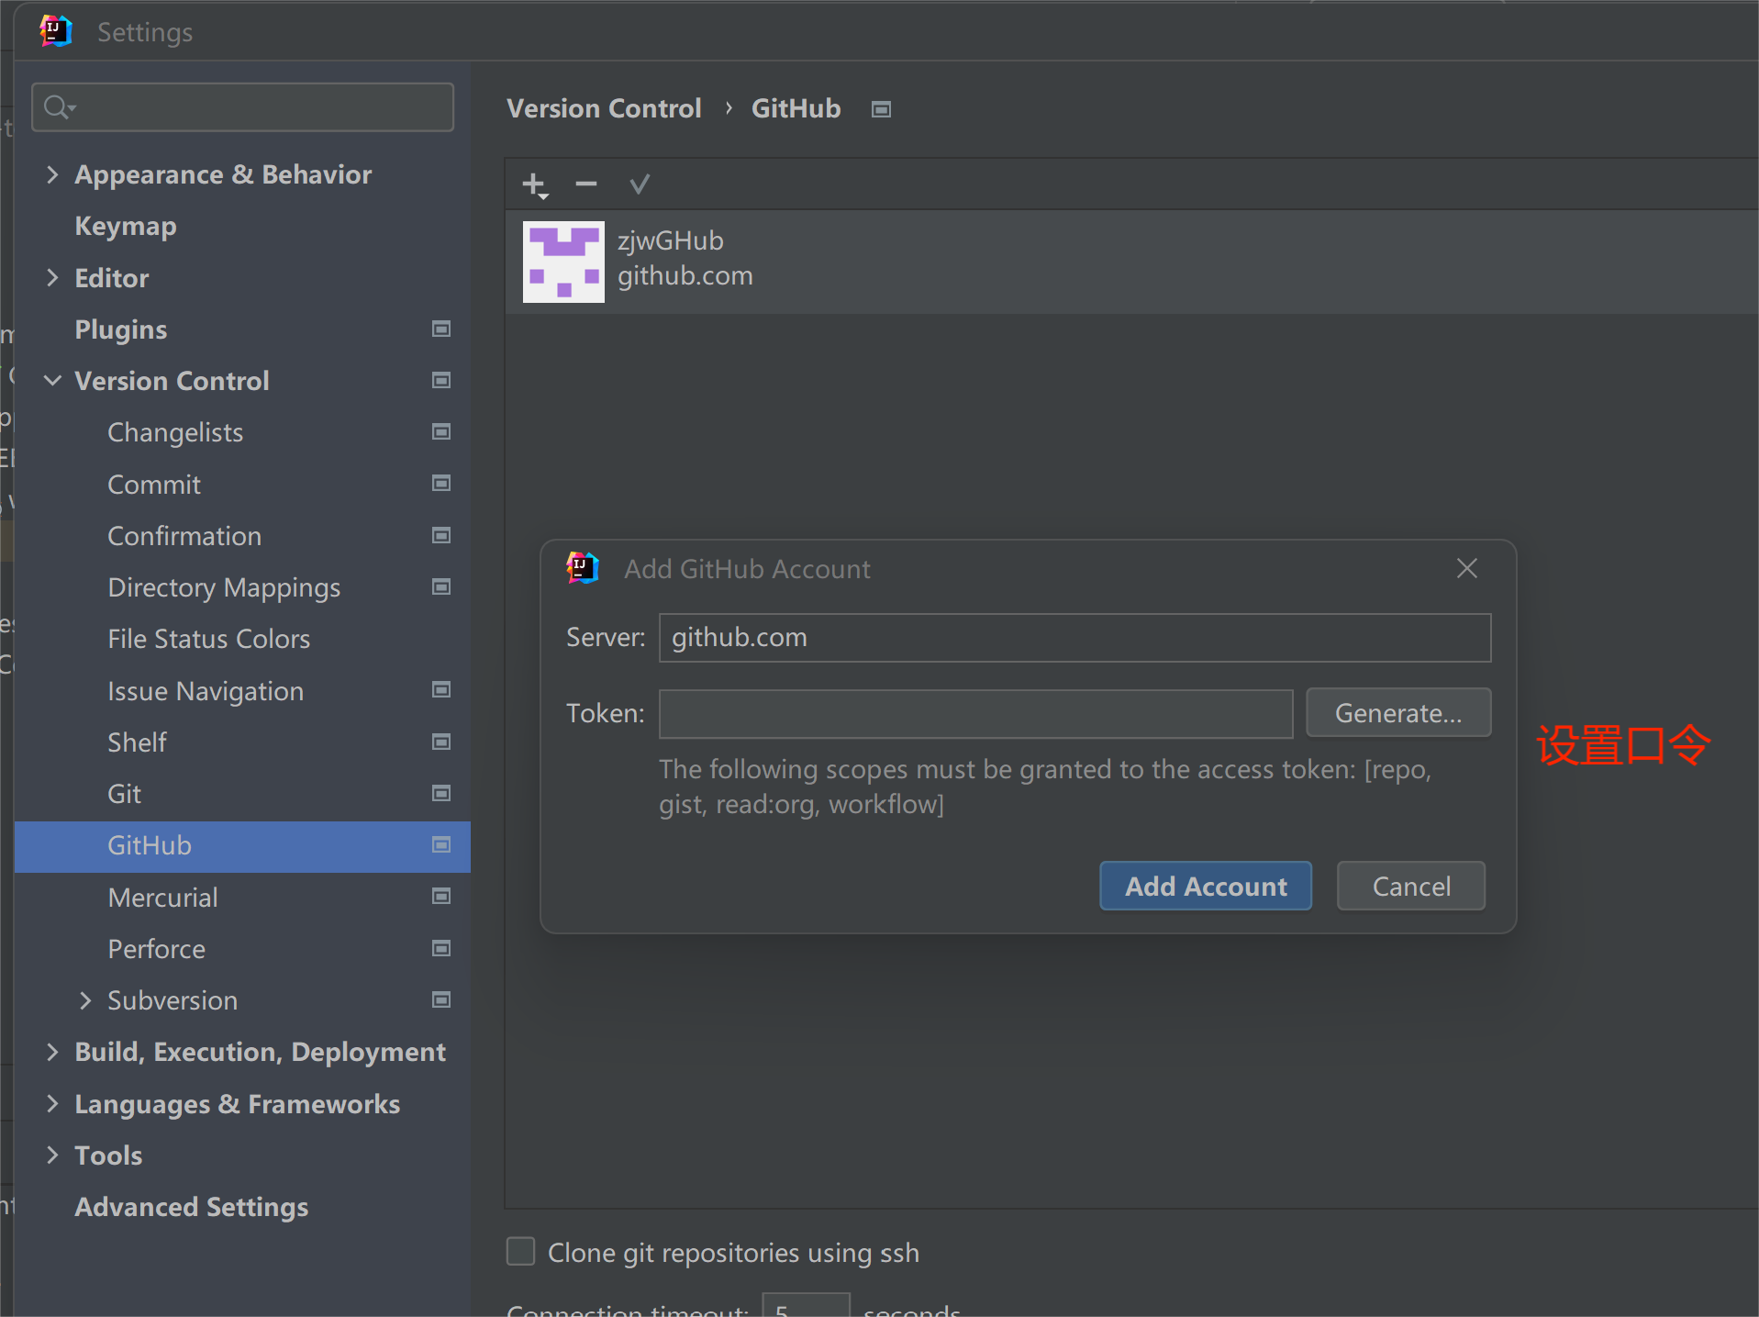1759x1317 pixels.
Task: Open File Status Colors settings
Action: click(209, 639)
